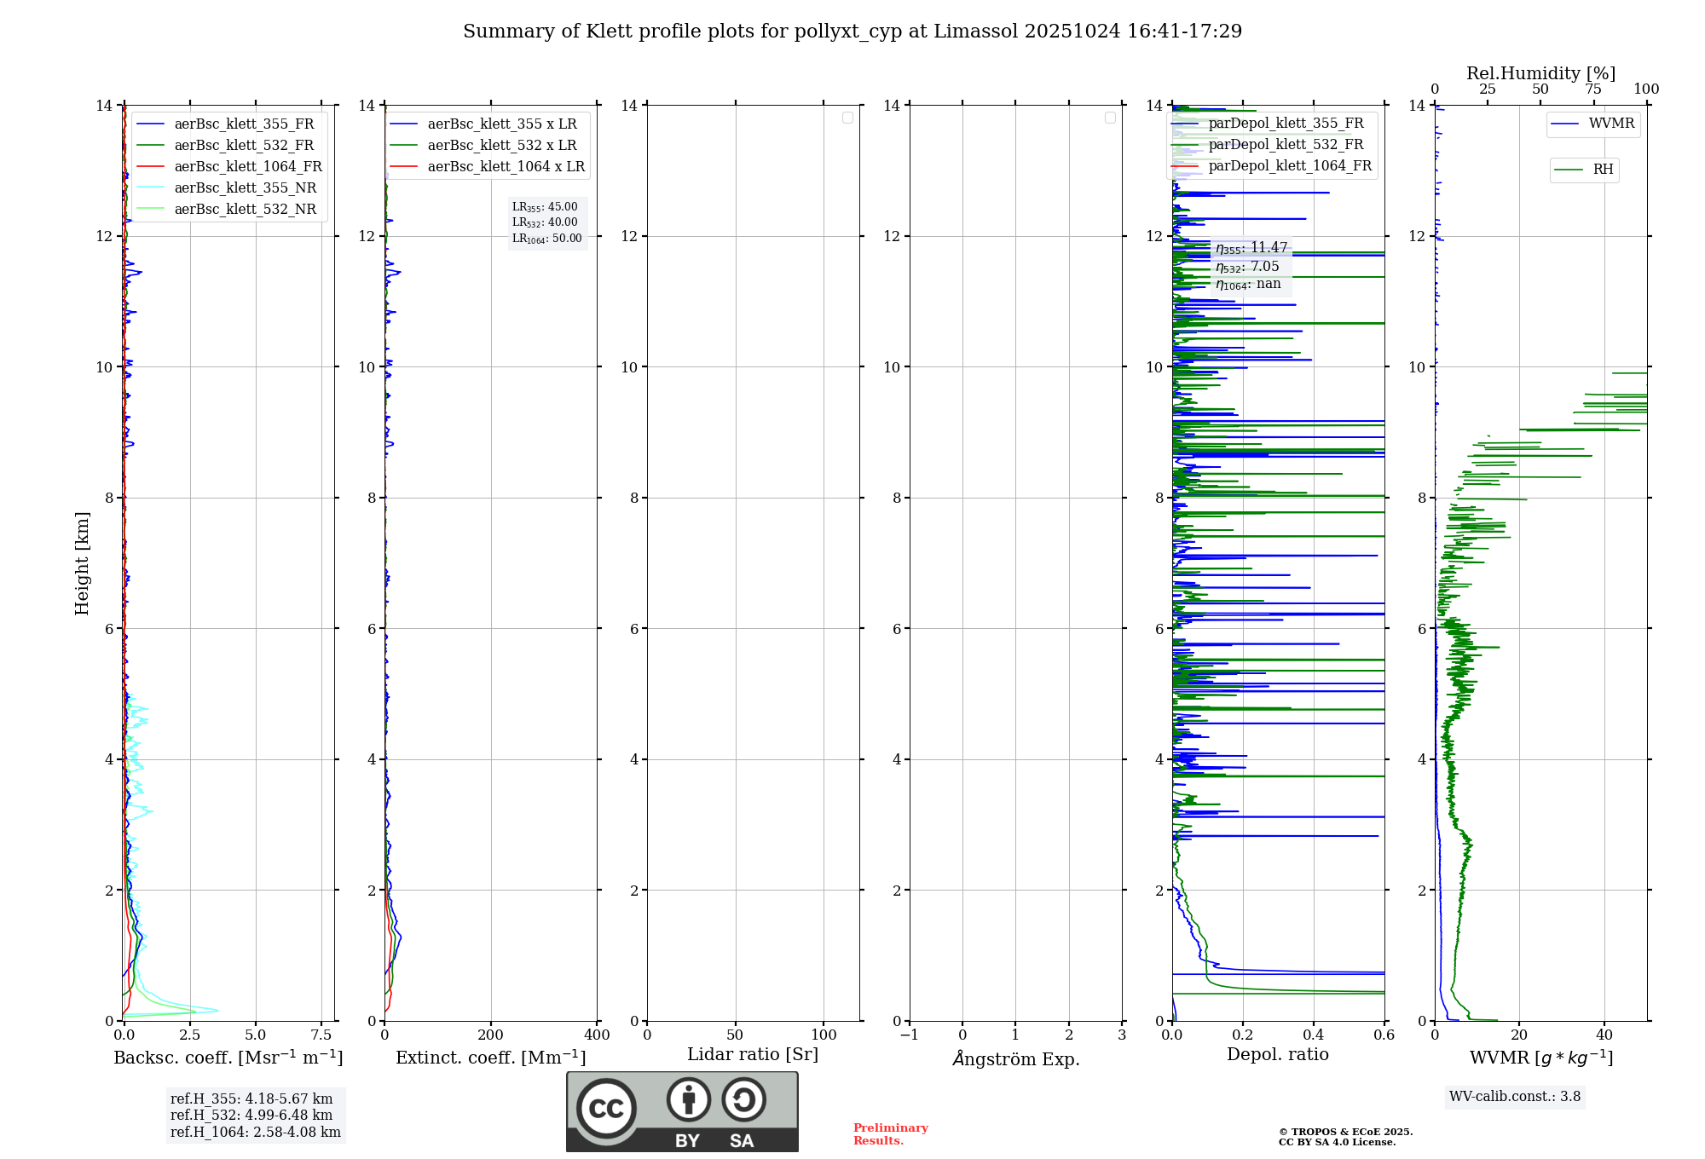Screen dimensions: 1705x1159
Task: Click the Creative Commons CC circle icon
Action: pos(606,1109)
